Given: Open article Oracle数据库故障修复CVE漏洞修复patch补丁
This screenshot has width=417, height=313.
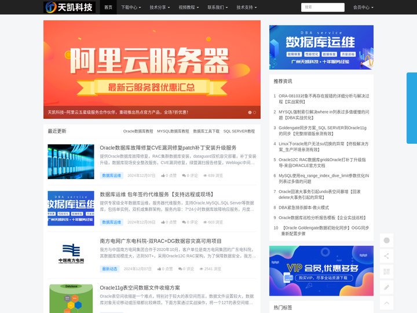Looking at the screenshot, I should 168,148.
